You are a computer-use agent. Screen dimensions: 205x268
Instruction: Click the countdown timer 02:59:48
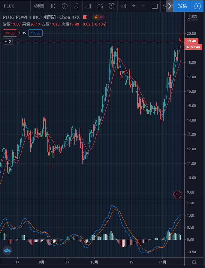click(193, 47)
